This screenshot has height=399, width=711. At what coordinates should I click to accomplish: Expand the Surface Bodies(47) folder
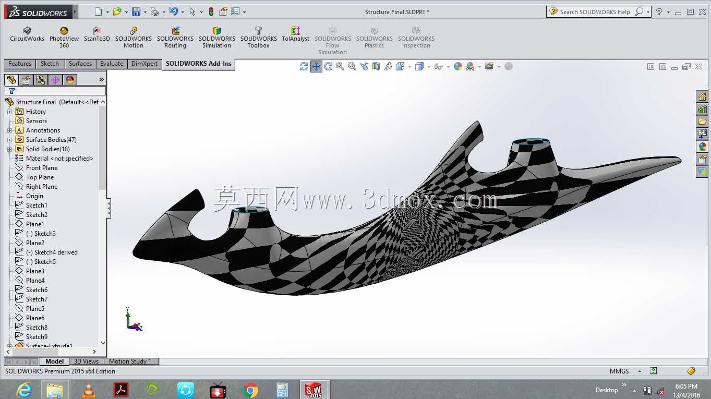pos(9,140)
